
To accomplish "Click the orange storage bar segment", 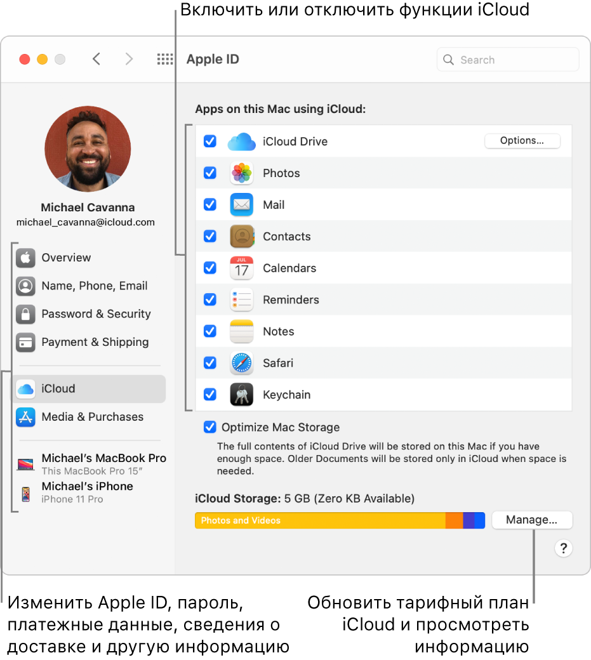I will (x=454, y=520).
